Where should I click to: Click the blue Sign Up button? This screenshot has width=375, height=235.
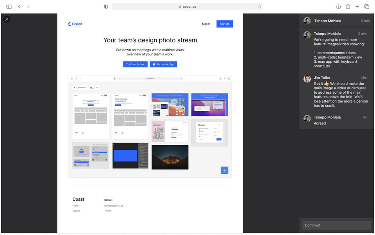tap(225, 24)
